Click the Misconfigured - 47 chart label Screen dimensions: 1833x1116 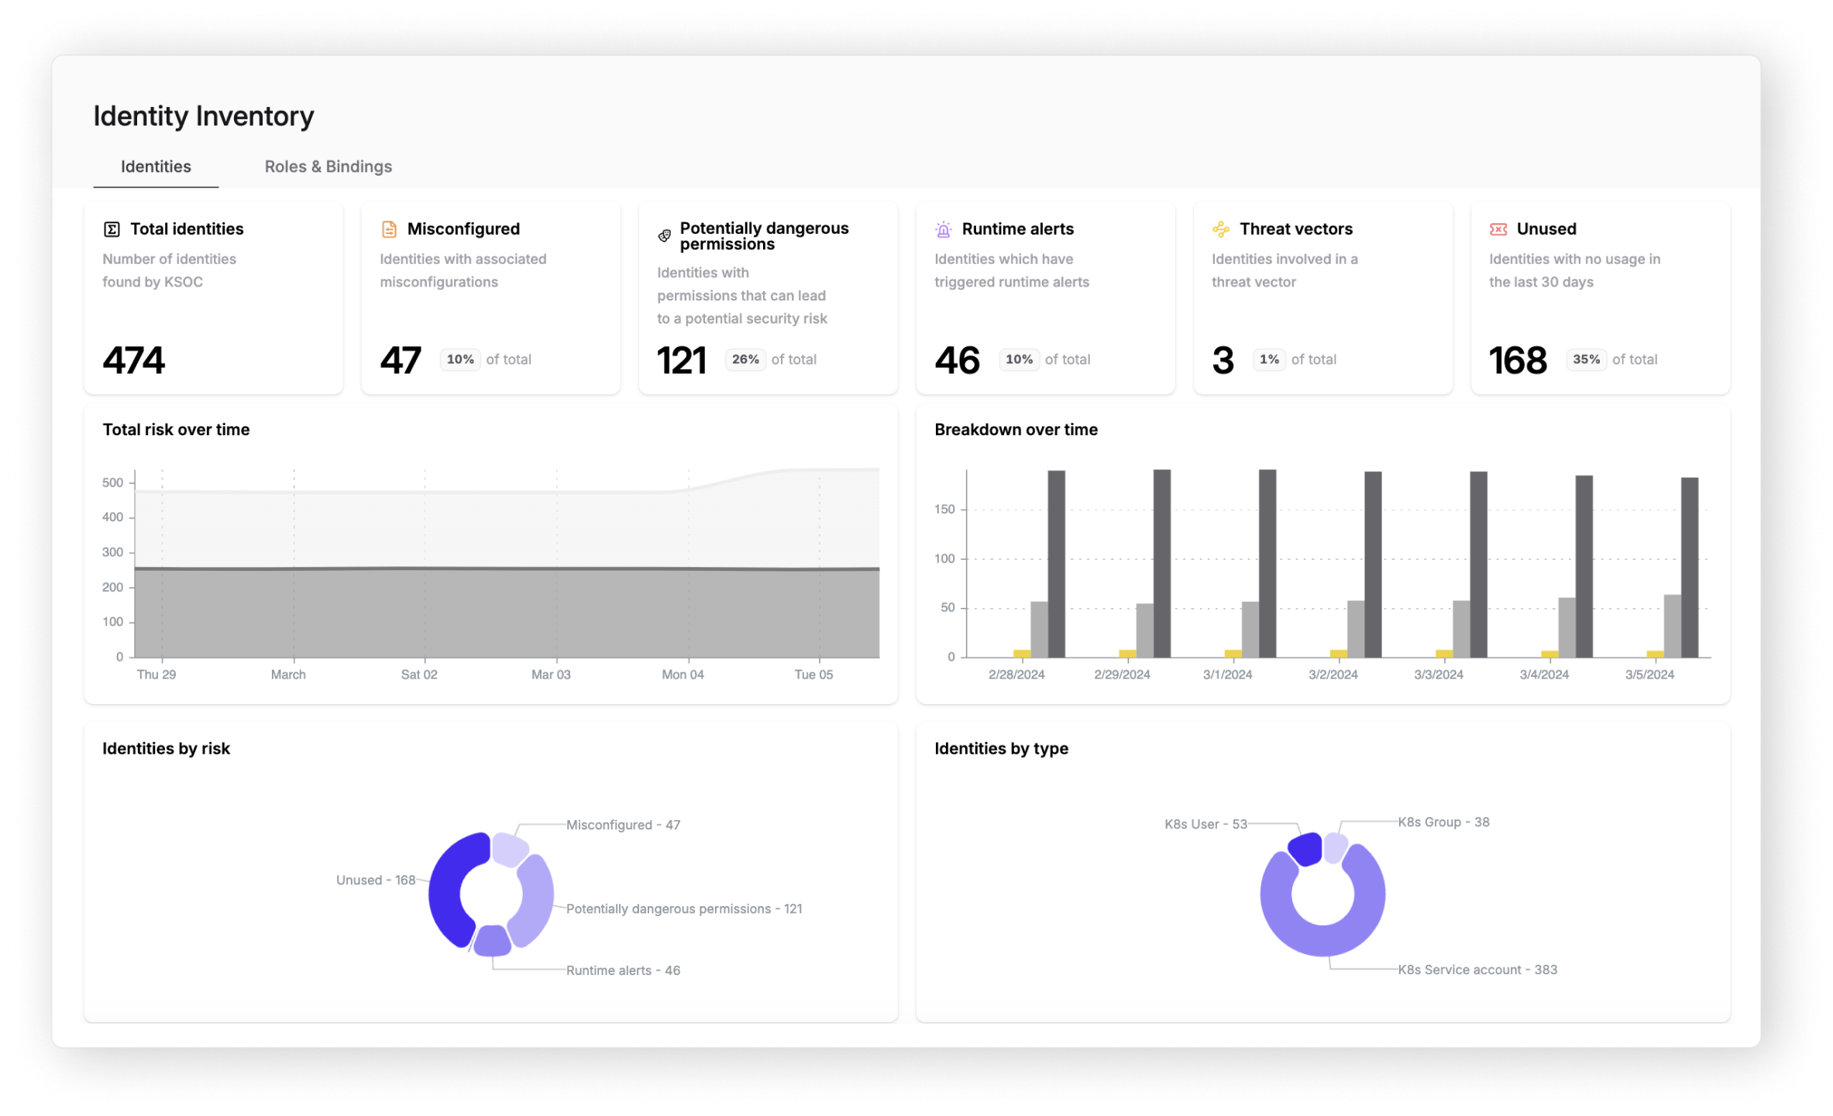click(x=623, y=825)
